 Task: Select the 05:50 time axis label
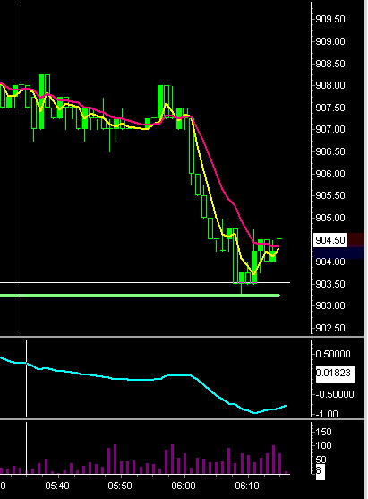(120, 486)
